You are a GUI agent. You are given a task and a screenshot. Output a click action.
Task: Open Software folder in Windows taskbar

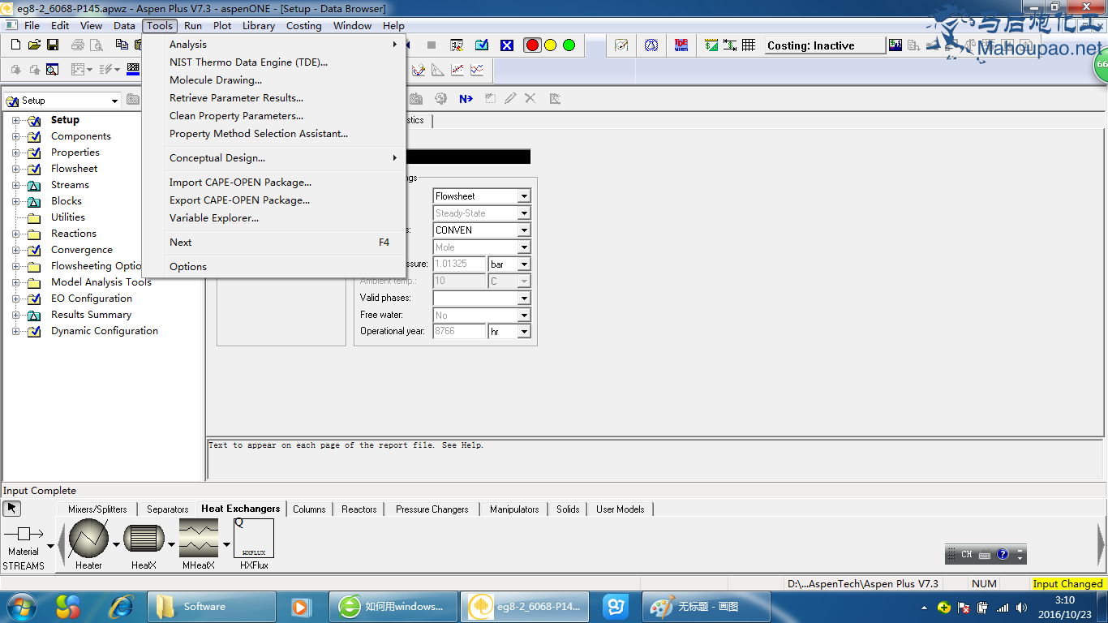coord(212,607)
